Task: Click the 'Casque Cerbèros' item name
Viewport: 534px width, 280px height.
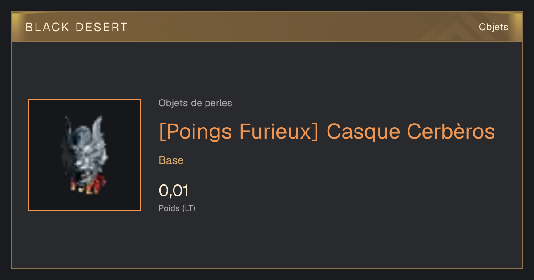Action: 411,132
